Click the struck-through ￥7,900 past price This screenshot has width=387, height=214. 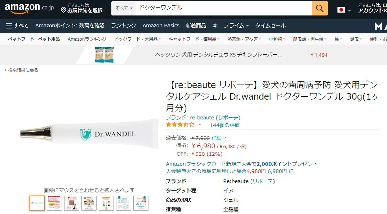(x=200, y=138)
